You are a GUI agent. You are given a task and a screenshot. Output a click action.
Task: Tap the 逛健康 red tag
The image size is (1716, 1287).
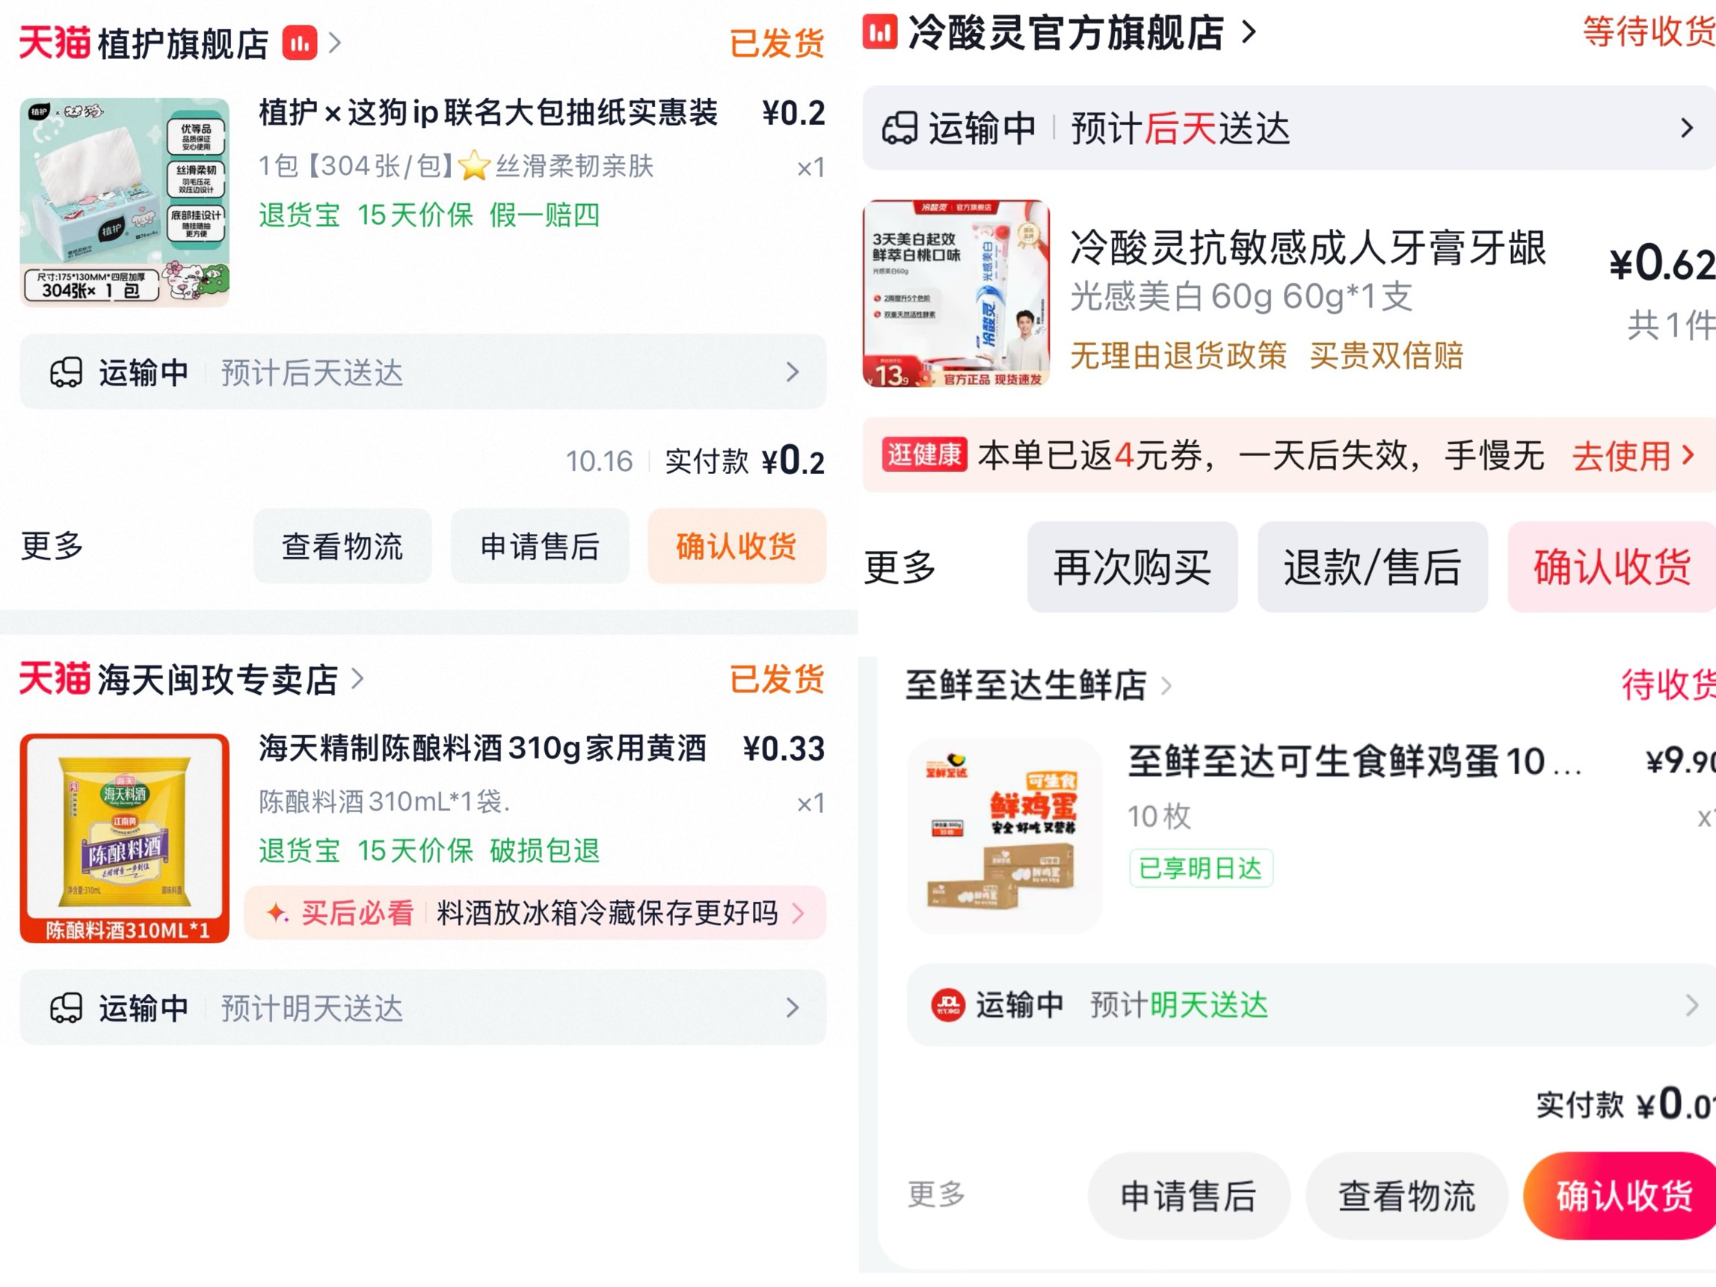(x=924, y=455)
